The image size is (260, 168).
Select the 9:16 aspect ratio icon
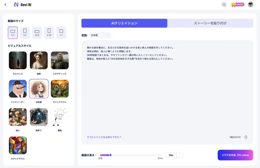coord(49,32)
